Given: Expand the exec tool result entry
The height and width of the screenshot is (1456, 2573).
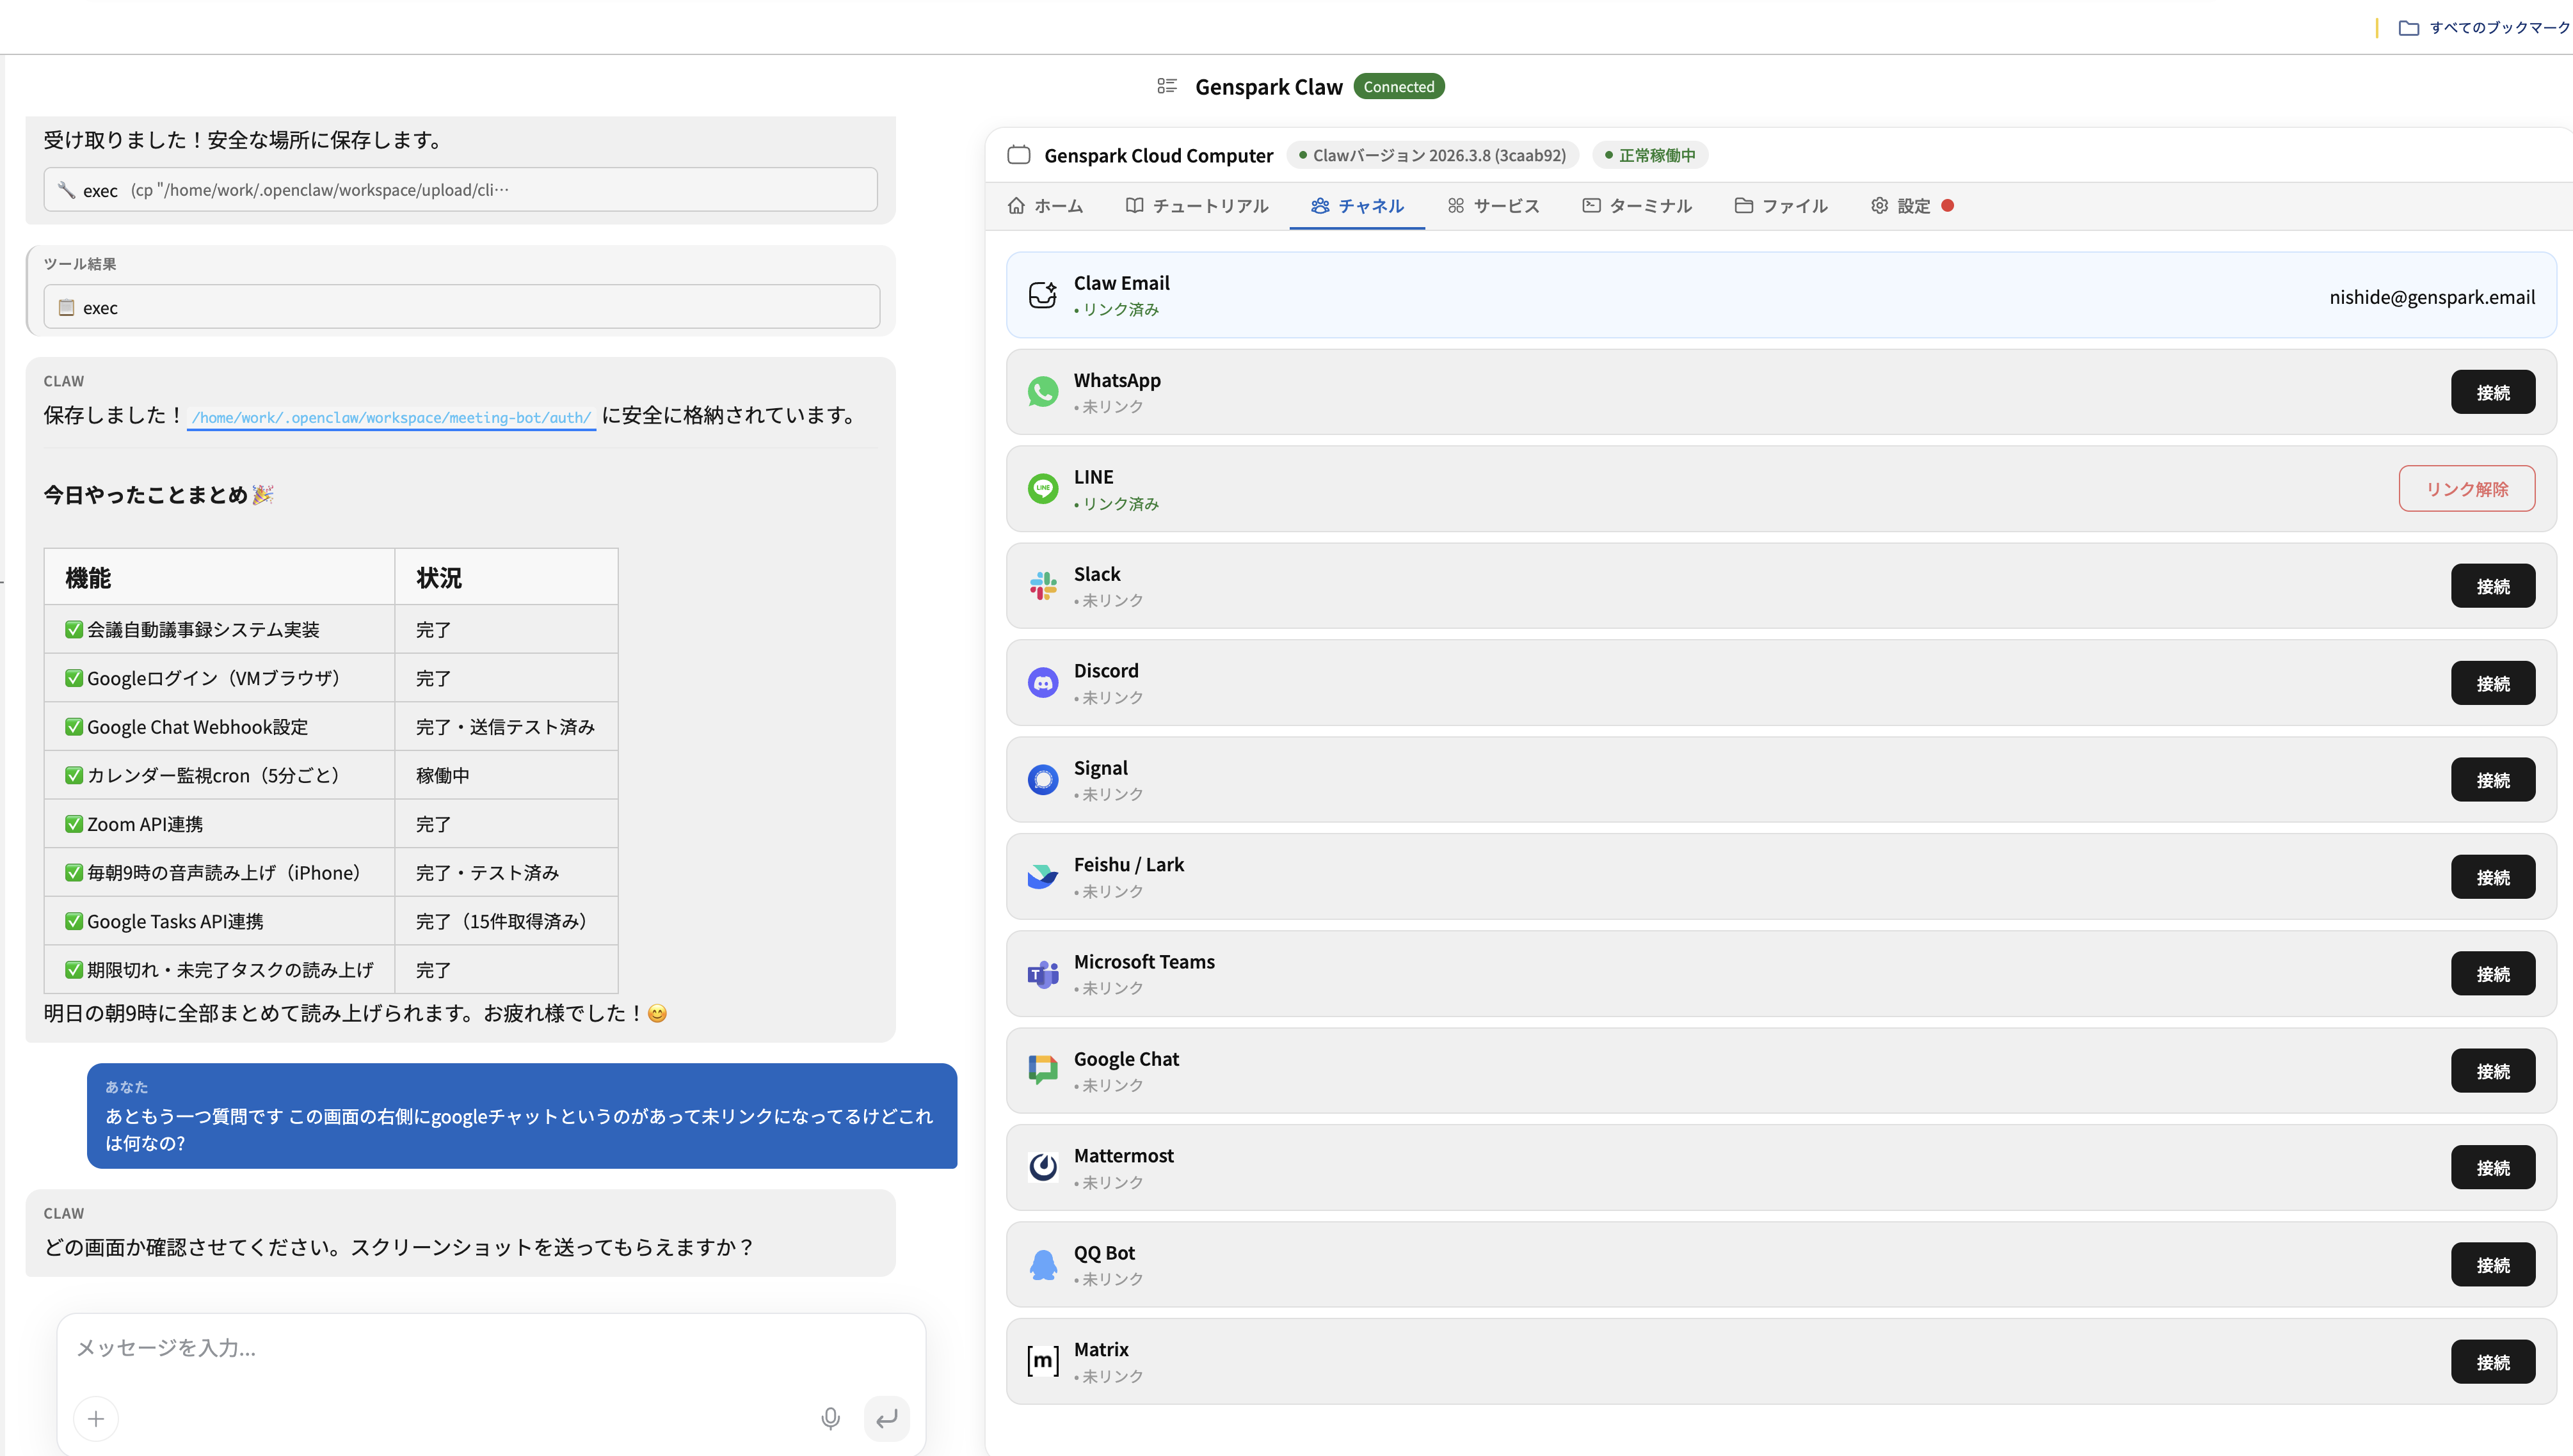Looking at the screenshot, I should pyautogui.click(x=461, y=307).
